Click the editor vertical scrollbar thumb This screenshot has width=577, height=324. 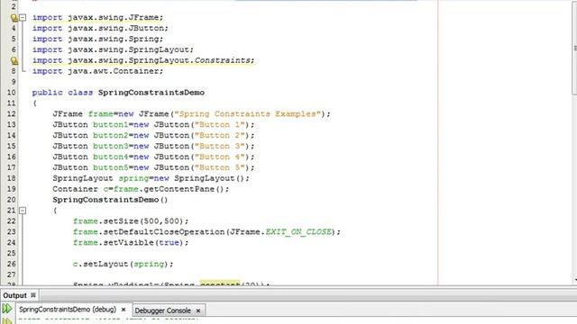(x=574, y=48)
